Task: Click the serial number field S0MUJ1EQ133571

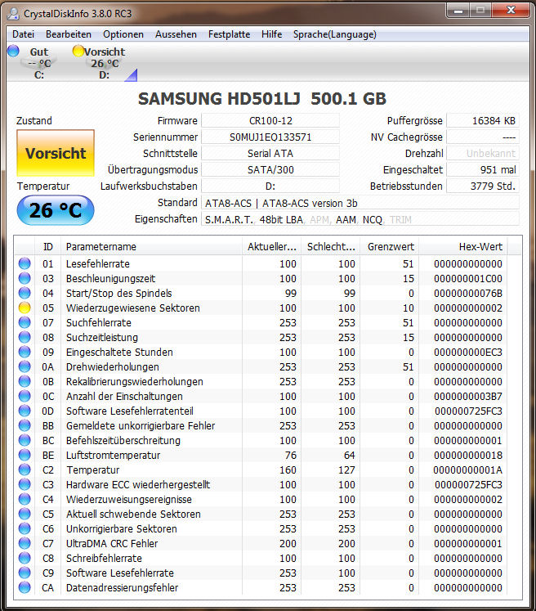Action: [x=270, y=137]
